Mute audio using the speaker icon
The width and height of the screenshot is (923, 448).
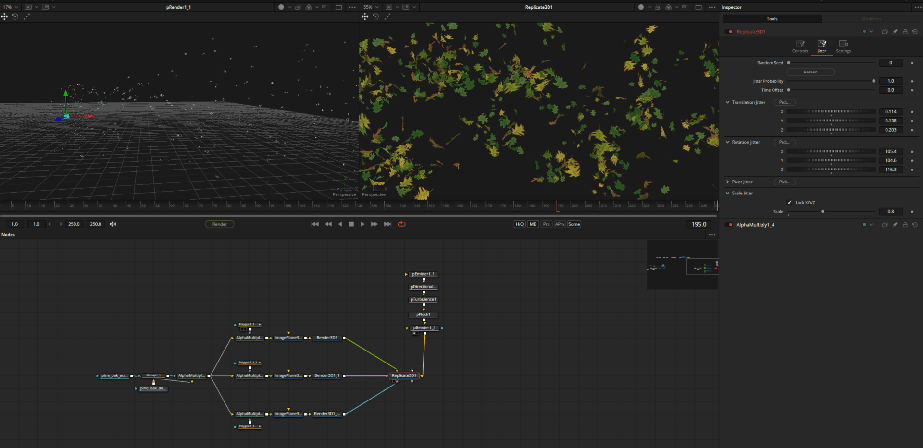[x=112, y=224]
